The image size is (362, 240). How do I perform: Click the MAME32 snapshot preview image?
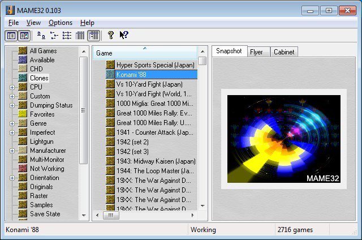[x=284, y=139]
